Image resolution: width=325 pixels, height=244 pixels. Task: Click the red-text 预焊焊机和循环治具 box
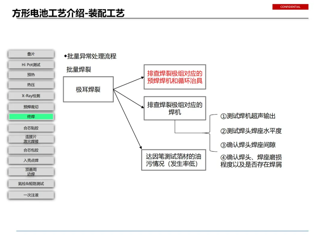point(175,77)
